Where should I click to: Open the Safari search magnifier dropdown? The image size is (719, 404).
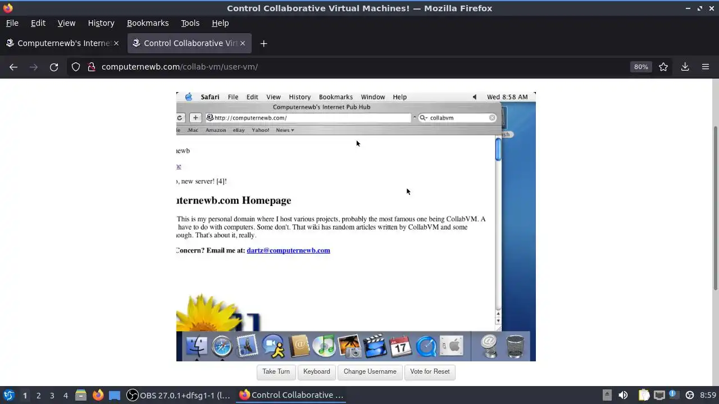point(424,118)
